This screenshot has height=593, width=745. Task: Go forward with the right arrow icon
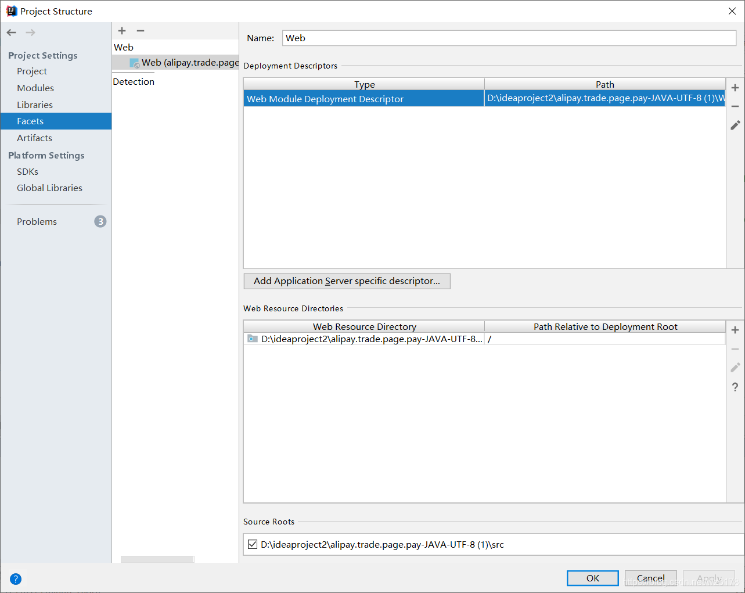point(30,33)
